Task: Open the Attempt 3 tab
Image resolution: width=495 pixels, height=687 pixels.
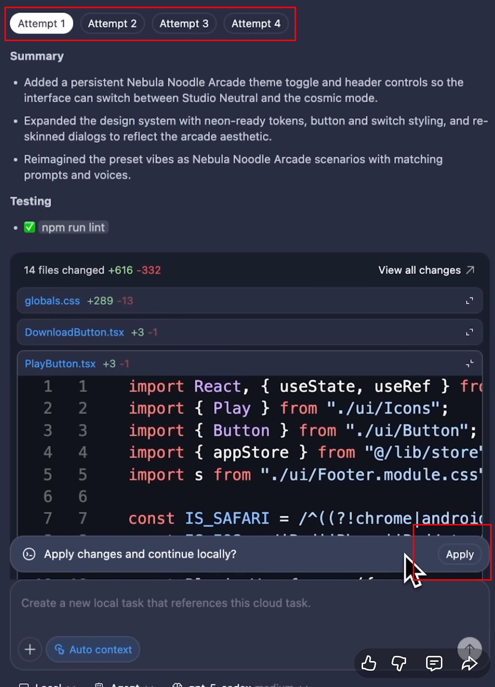Action: [184, 24]
